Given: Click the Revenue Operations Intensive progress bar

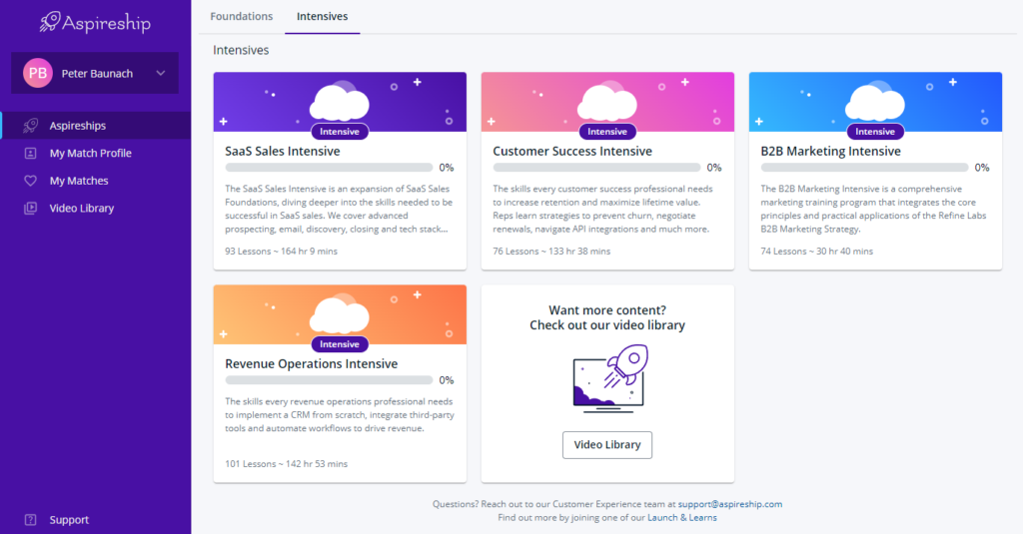Looking at the screenshot, I should point(329,380).
